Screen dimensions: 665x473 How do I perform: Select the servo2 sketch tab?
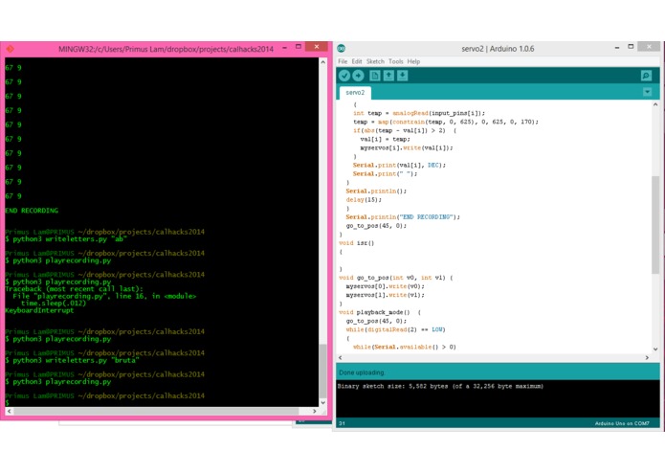coord(355,93)
